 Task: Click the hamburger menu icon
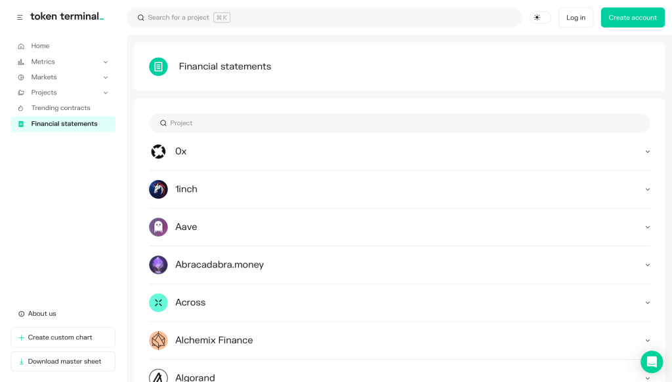pos(20,17)
